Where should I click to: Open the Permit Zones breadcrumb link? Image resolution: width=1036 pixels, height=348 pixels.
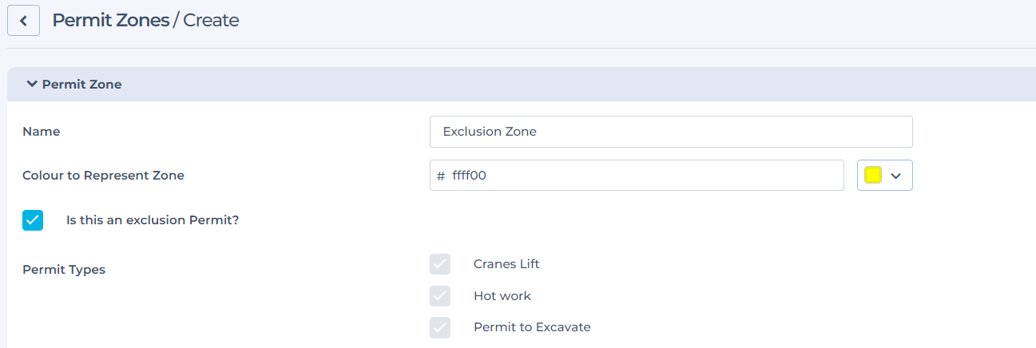110,20
